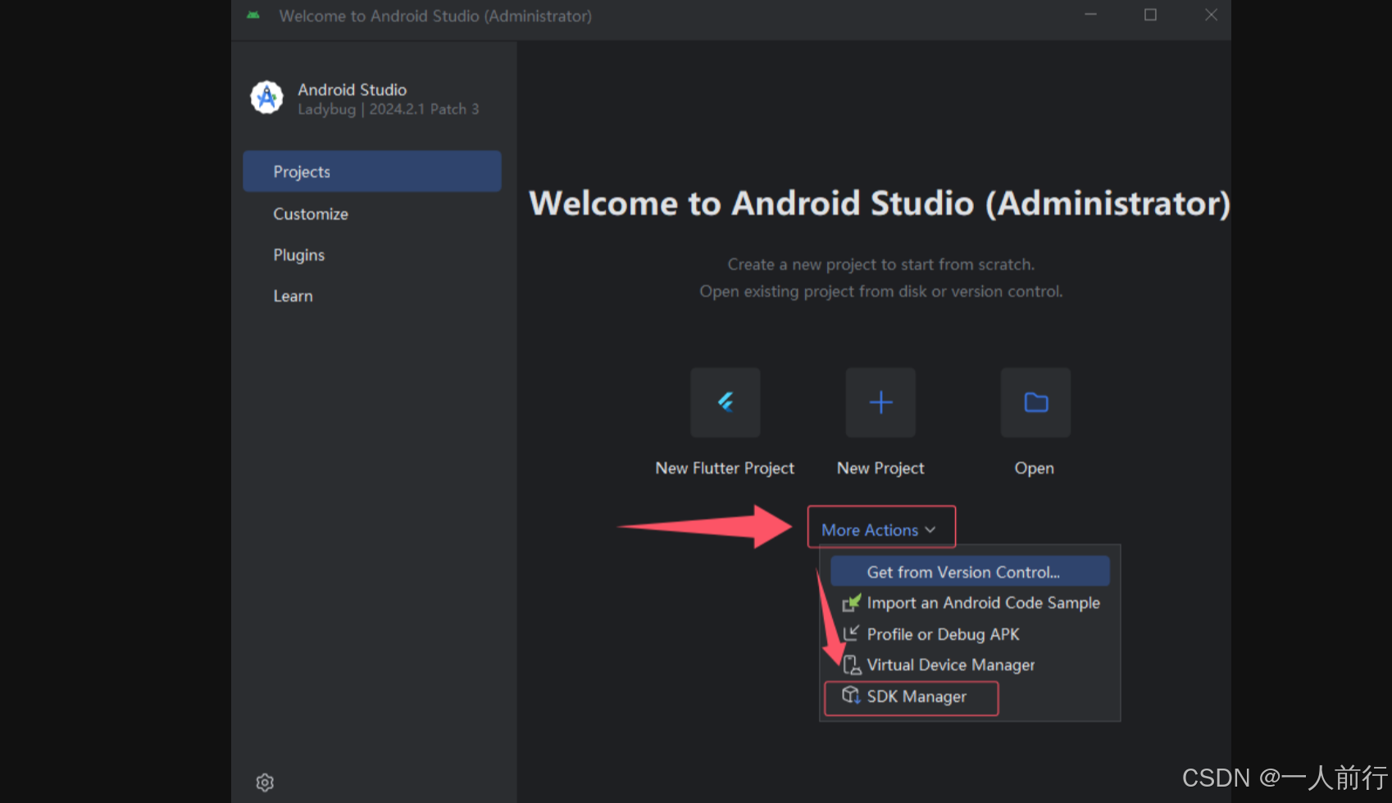Click the settings gear icon
This screenshot has height=803, width=1392.
[x=265, y=783]
